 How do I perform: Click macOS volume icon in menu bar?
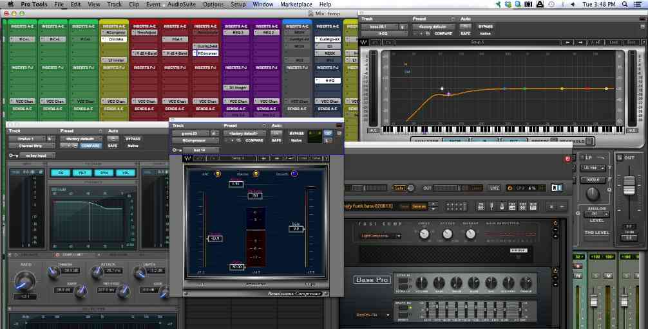[x=573, y=4]
